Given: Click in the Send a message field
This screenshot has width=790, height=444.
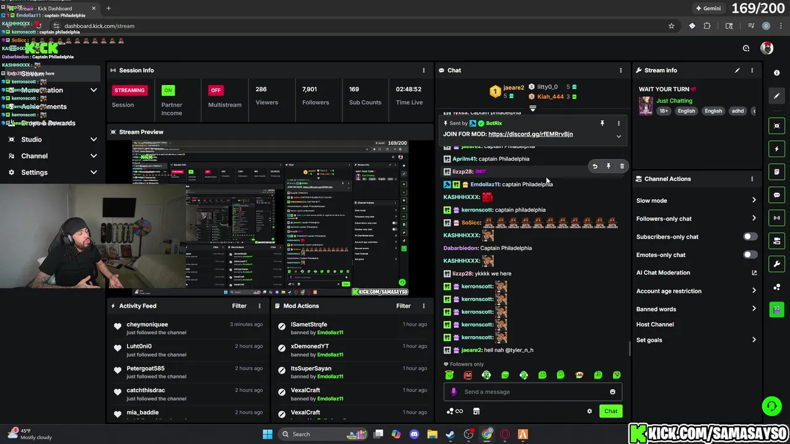Looking at the screenshot, I should [x=533, y=392].
